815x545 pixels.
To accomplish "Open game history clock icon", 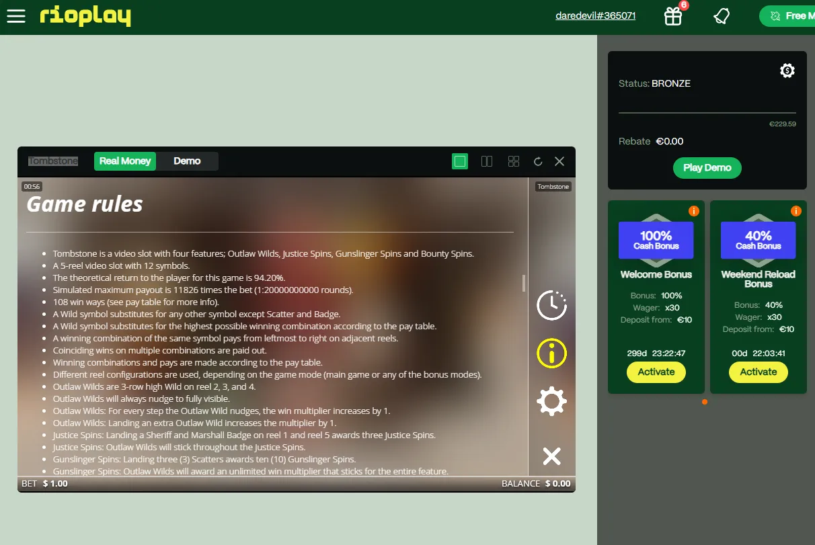I will (x=551, y=305).
